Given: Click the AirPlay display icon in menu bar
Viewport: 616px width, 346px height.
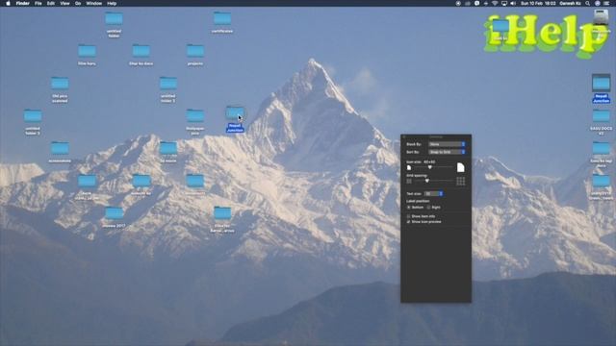Looking at the screenshot, I should [x=504, y=3].
